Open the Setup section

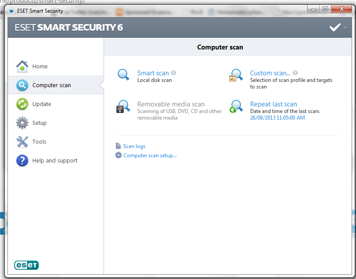click(x=39, y=123)
